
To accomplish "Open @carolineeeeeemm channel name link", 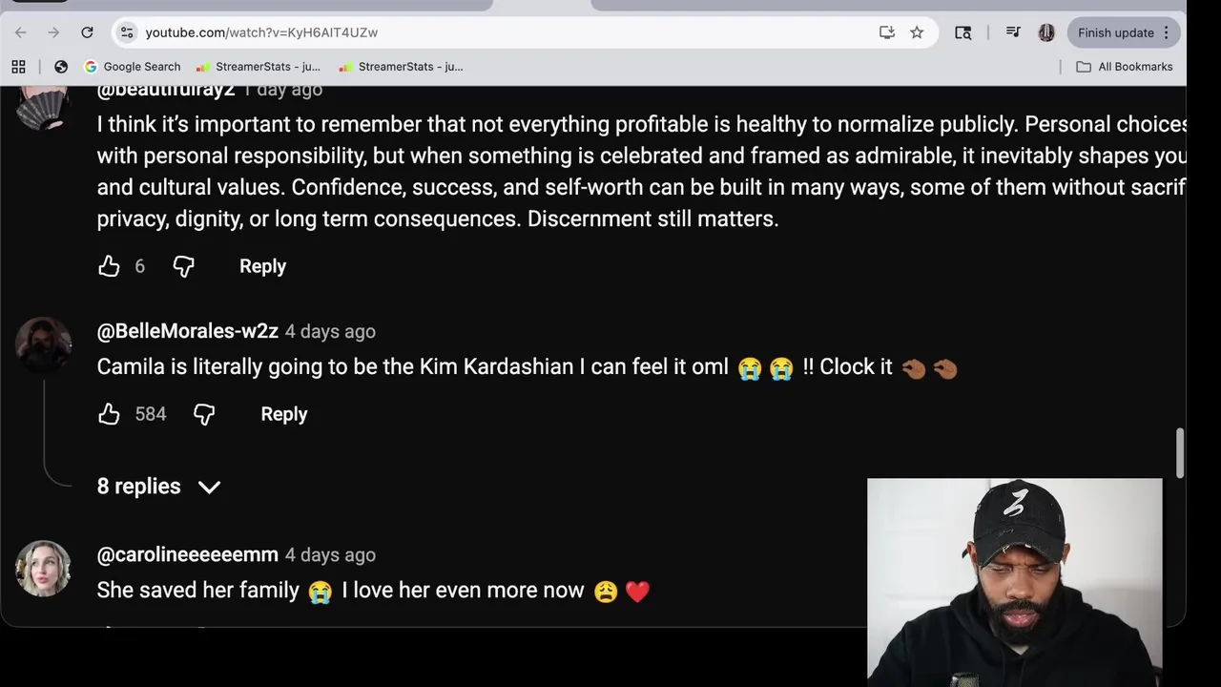I will tap(188, 554).
